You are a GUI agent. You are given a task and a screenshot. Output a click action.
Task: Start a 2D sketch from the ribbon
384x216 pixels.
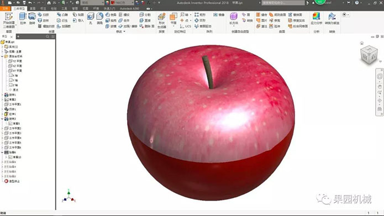pos(9,20)
